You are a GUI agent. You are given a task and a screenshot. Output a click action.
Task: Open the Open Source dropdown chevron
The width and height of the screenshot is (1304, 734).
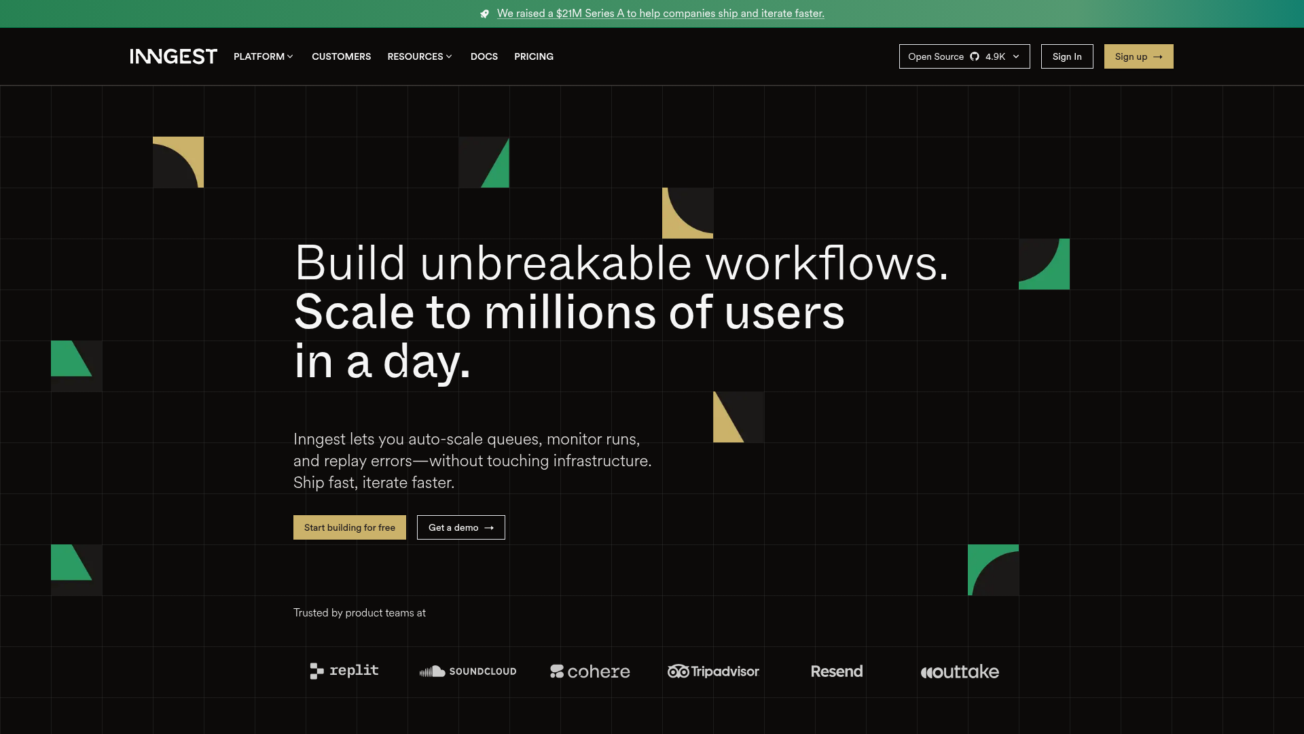click(1016, 56)
